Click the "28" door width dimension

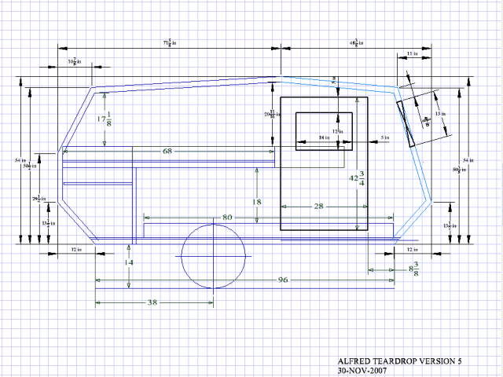tap(318, 206)
